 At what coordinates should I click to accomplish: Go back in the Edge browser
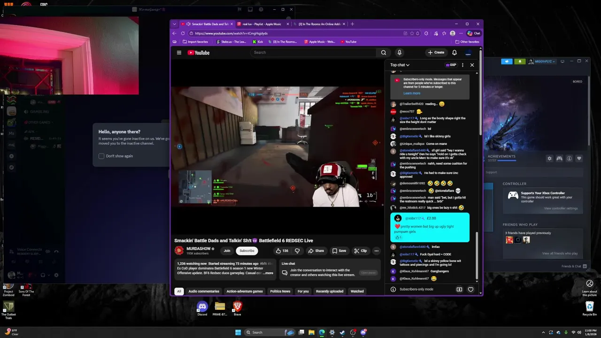[174, 33]
